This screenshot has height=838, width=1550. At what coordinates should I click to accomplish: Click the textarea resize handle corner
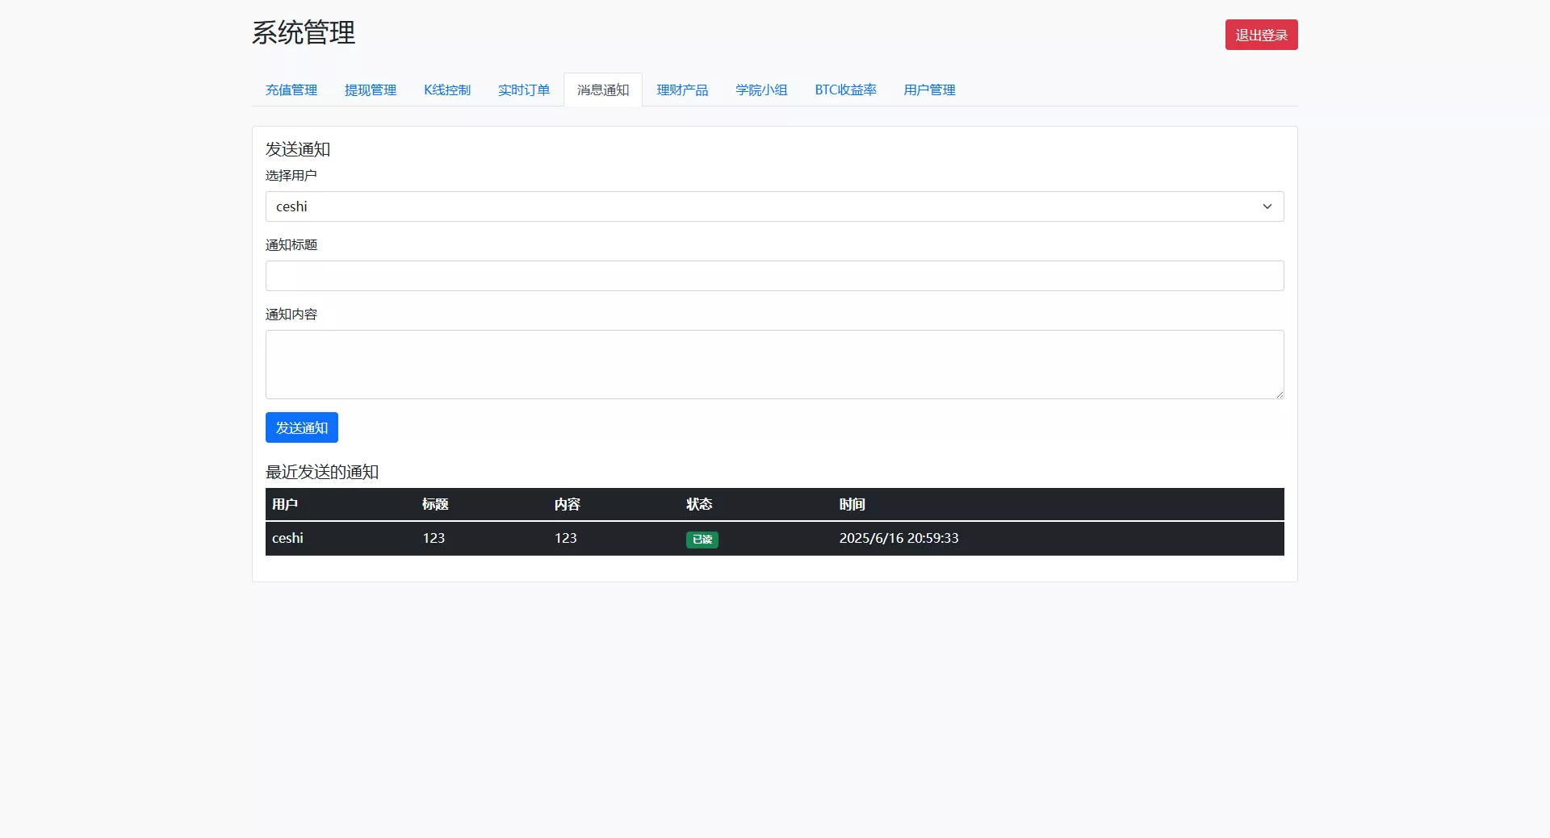1280,394
